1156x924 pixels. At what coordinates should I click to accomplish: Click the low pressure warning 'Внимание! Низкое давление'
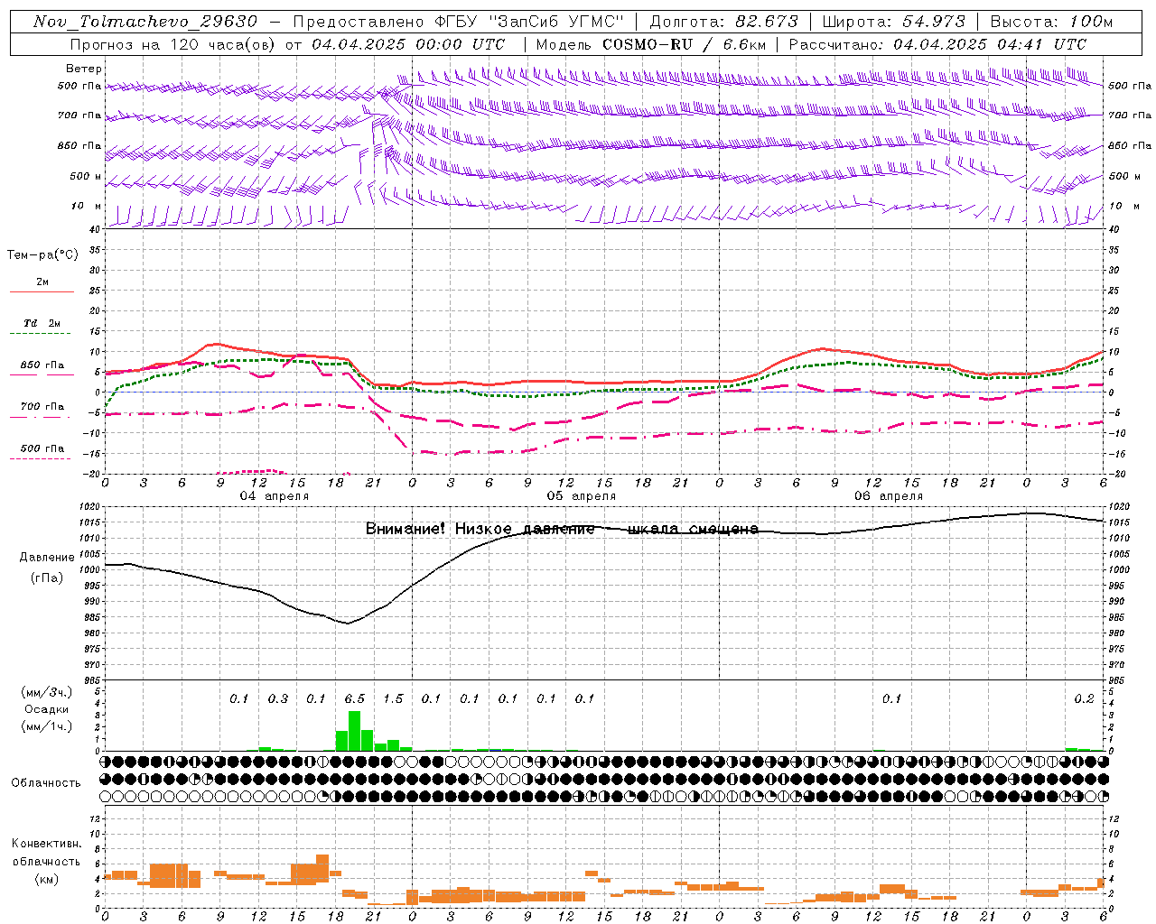pyautogui.click(x=480, y=529)
